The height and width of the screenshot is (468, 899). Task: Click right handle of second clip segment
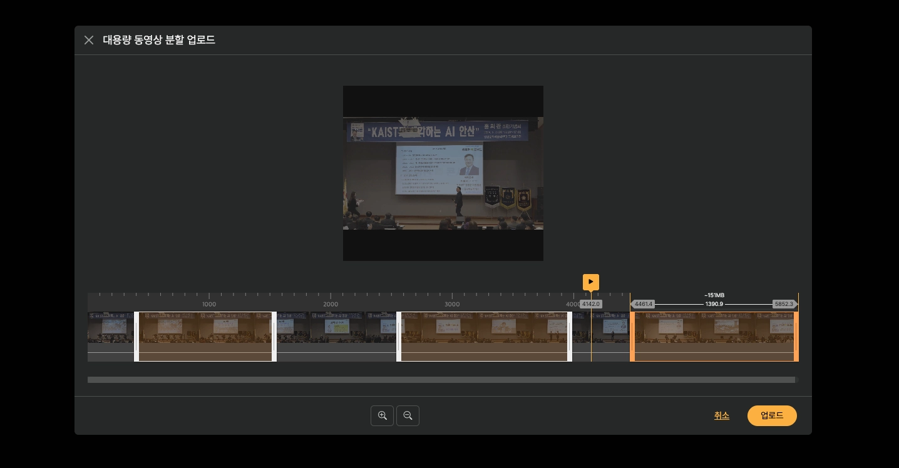click(x=570, y=337)
